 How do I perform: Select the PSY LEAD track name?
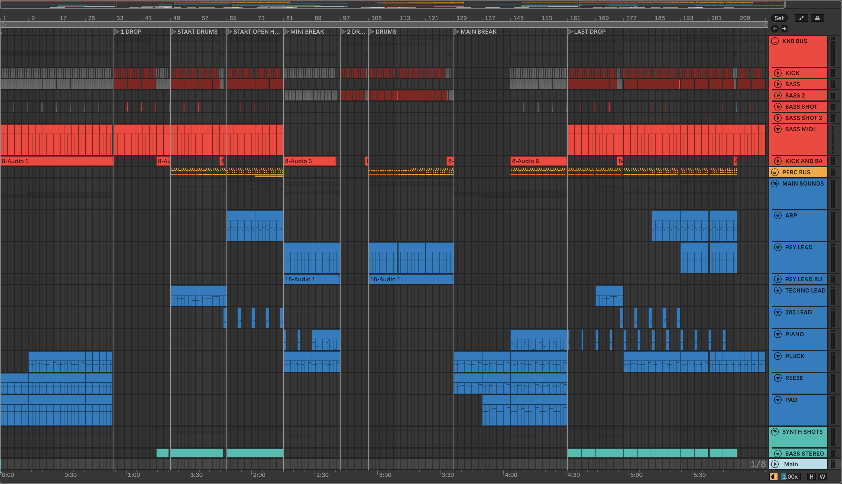click(799, 247)
